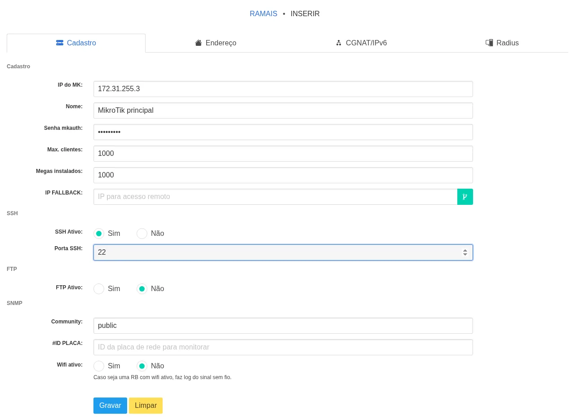Click the Nome field with MikroTik principal
Image resolution: width=575 pixels, height=420 pixels.
[x=283, y=111]
